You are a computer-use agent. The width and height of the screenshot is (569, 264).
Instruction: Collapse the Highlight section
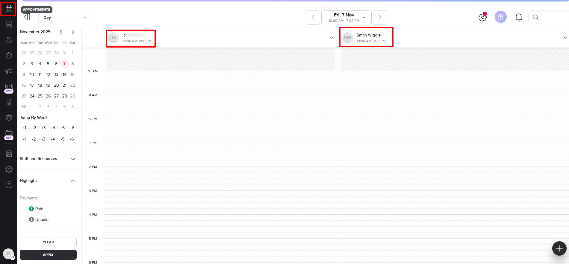coord(73,181)
